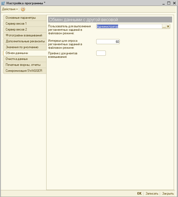Open the Очистка данных tab
Screen dimensions: 178x197
(x=17, y=59)
